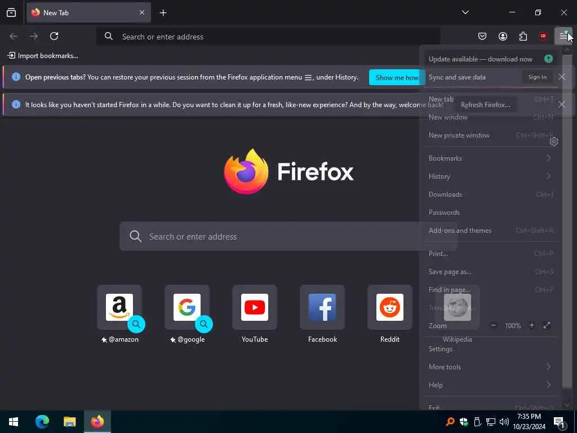Click the center page search field
577x433 pixels.
[x=288, y=236]
